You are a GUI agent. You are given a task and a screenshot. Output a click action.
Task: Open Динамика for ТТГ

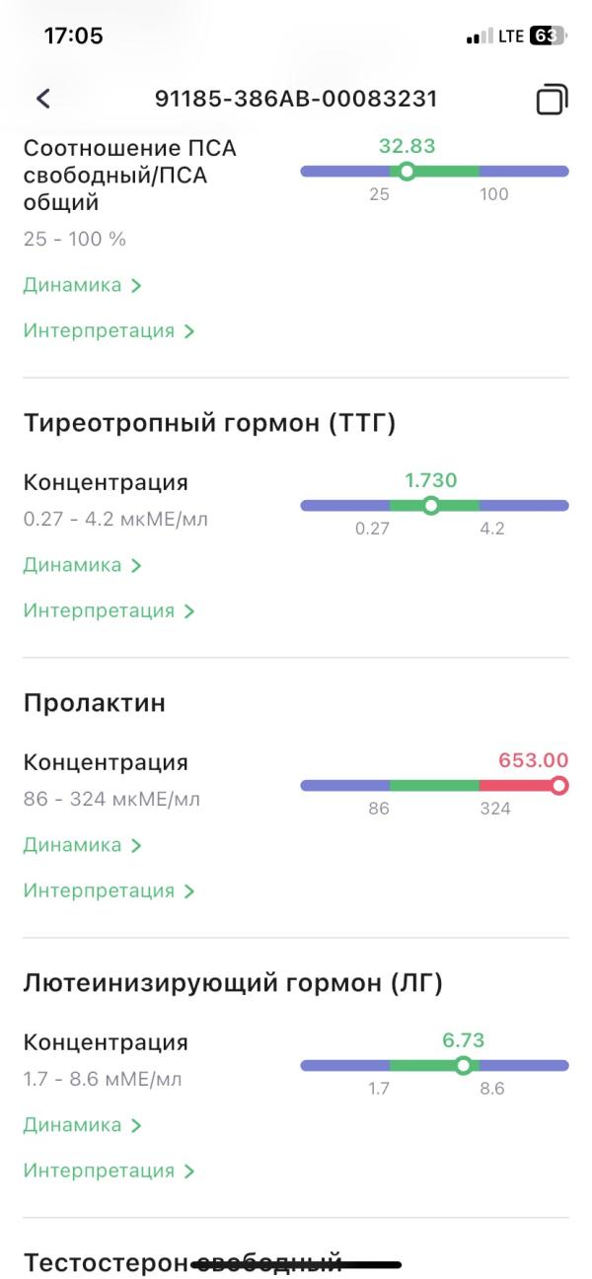click(82, 565)
